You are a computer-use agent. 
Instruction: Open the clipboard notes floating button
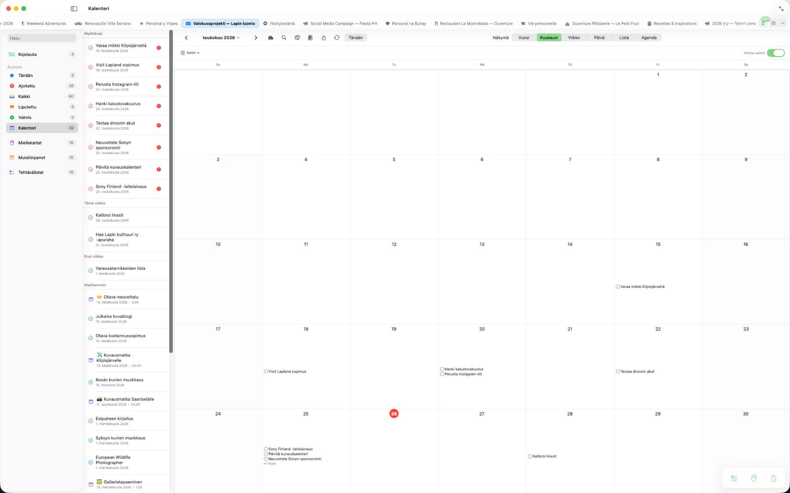click(x=773, y=478)
